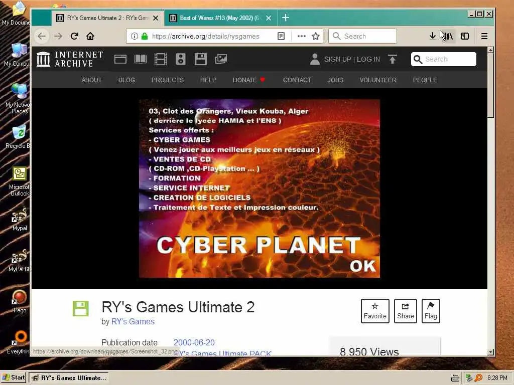514x385 pixels.
Task: Close the Best of Warez #13 tab
Action: pyautogui.click(x=269, y=18)
